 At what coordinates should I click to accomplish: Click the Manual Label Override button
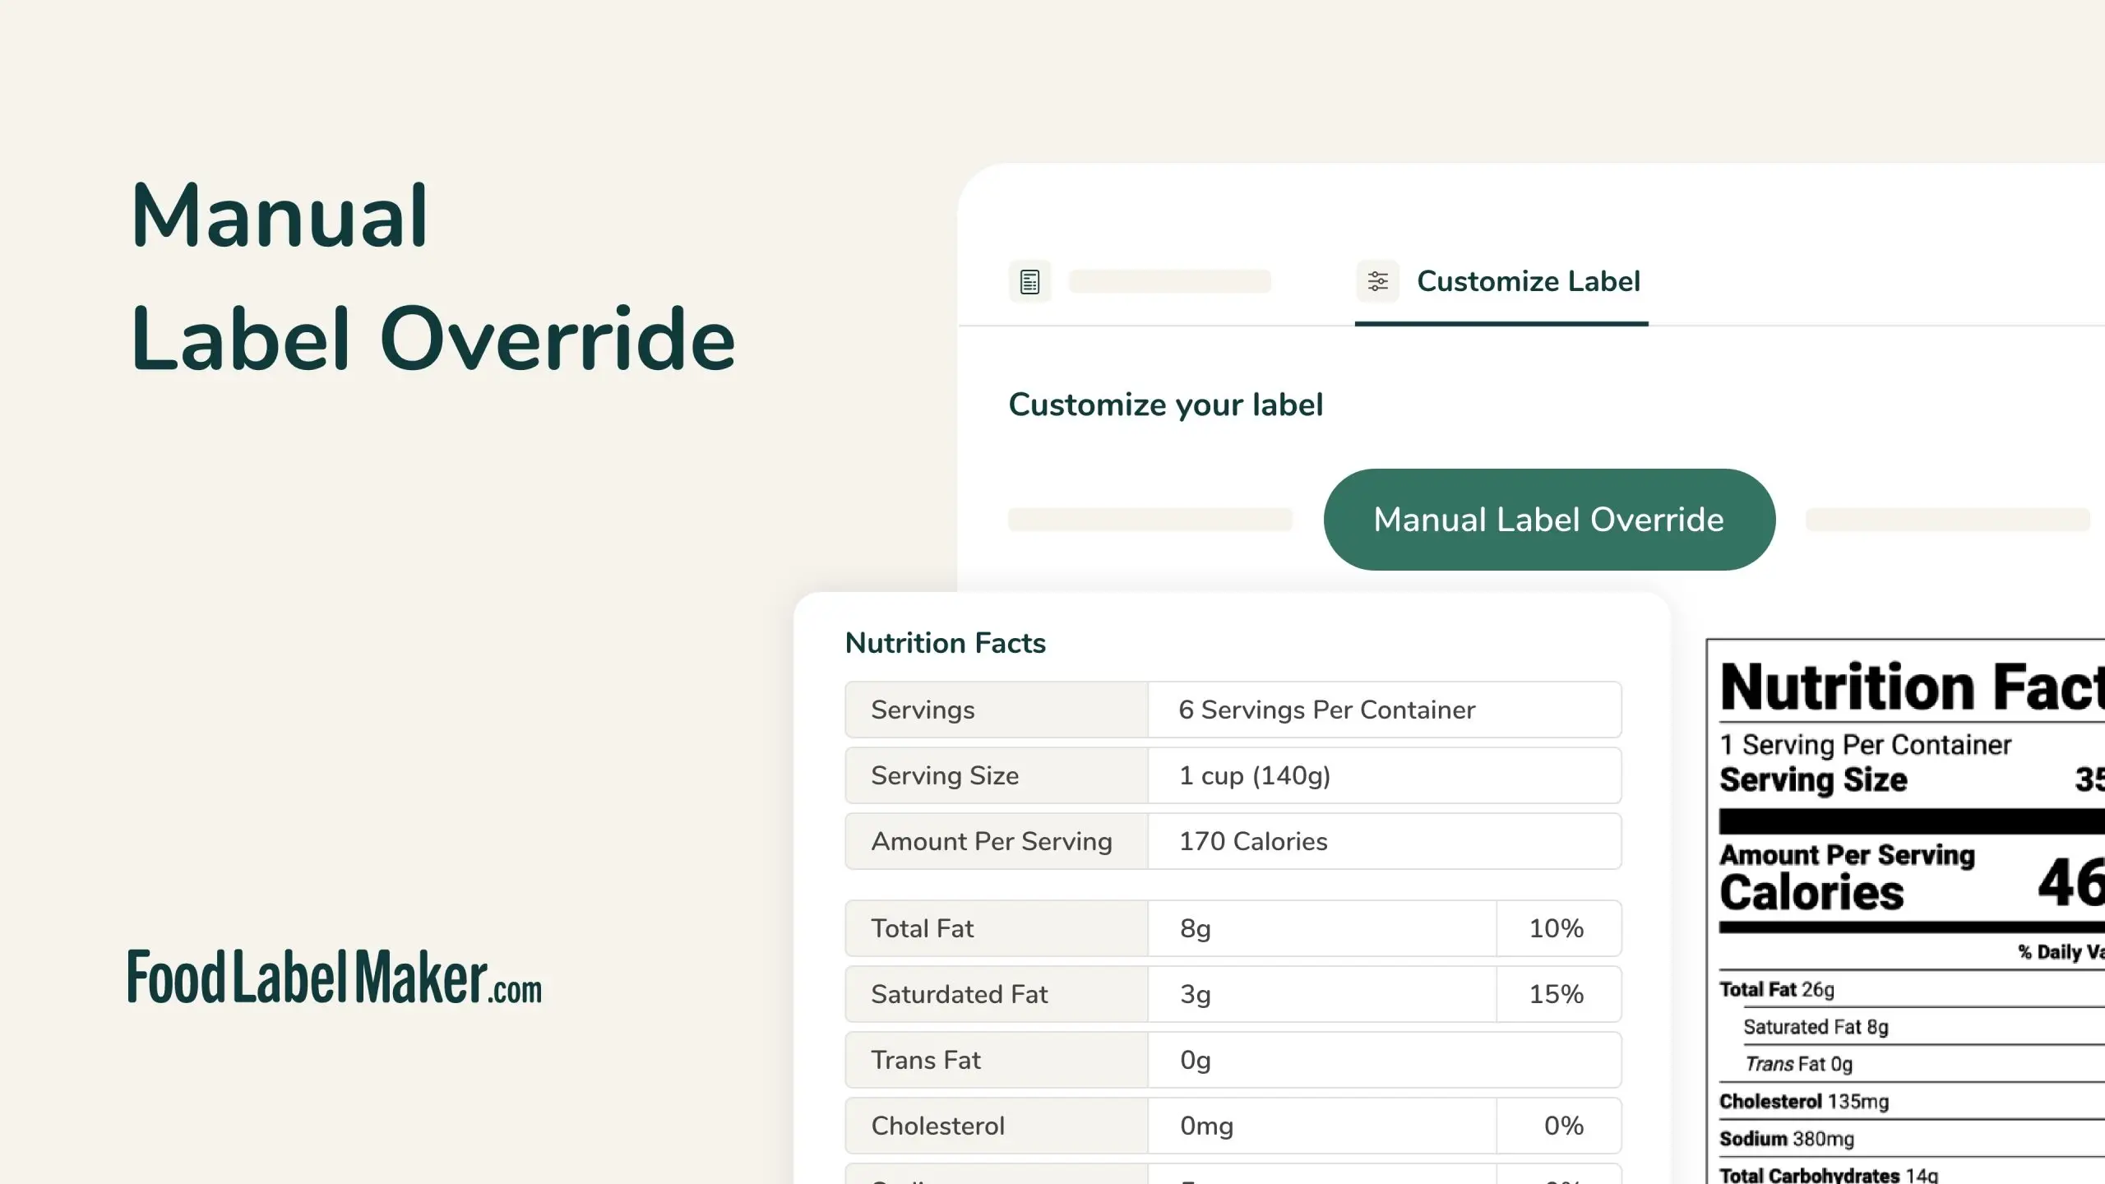pos(1548,518)
